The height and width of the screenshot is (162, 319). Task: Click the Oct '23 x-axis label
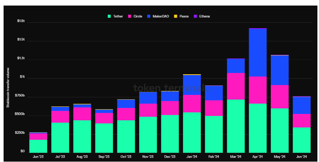126,156
